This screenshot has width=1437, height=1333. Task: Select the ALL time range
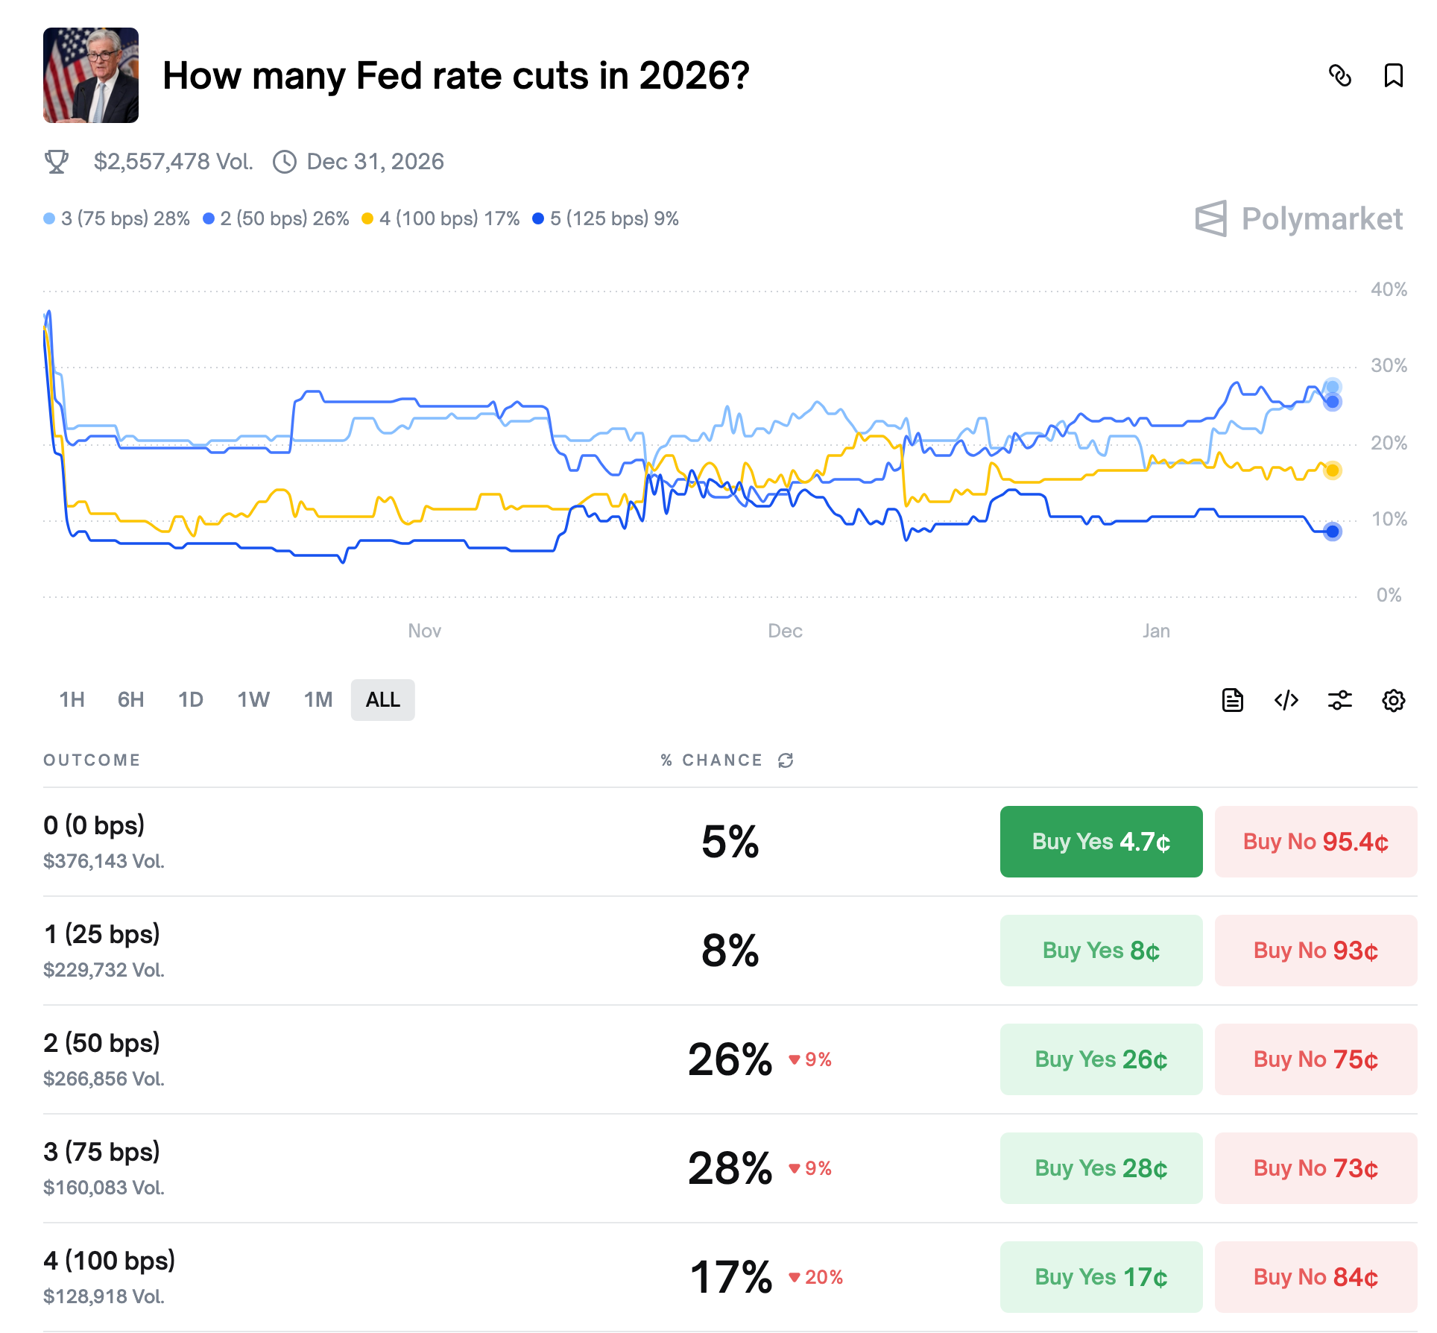tap(382, 700)
